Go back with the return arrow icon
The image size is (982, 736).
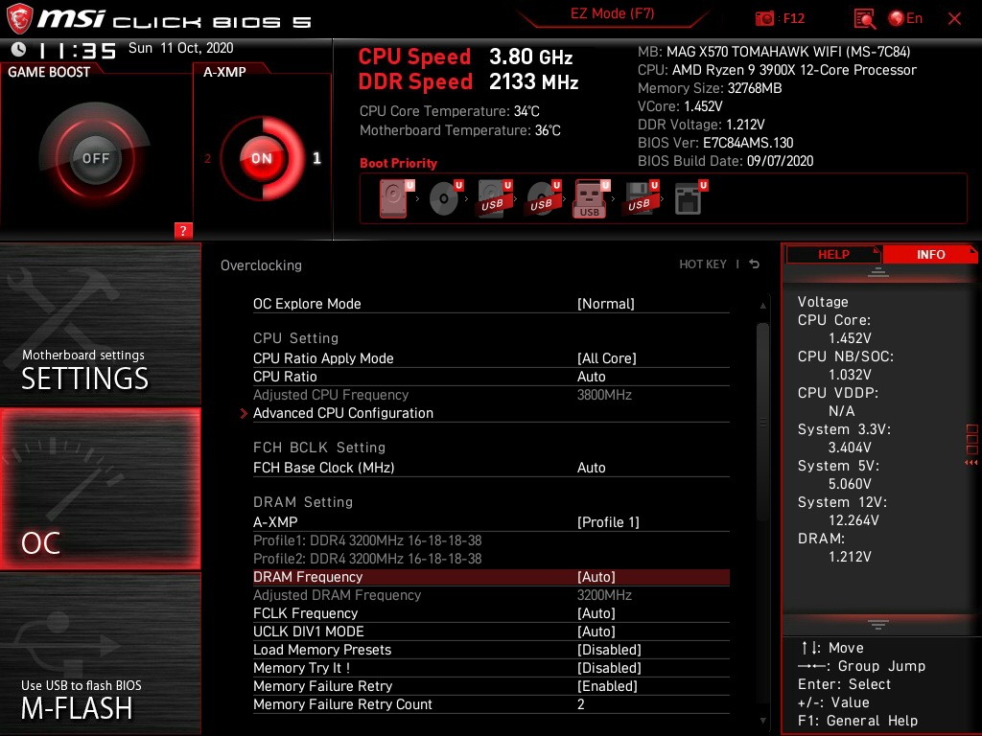tap(755, 264)
